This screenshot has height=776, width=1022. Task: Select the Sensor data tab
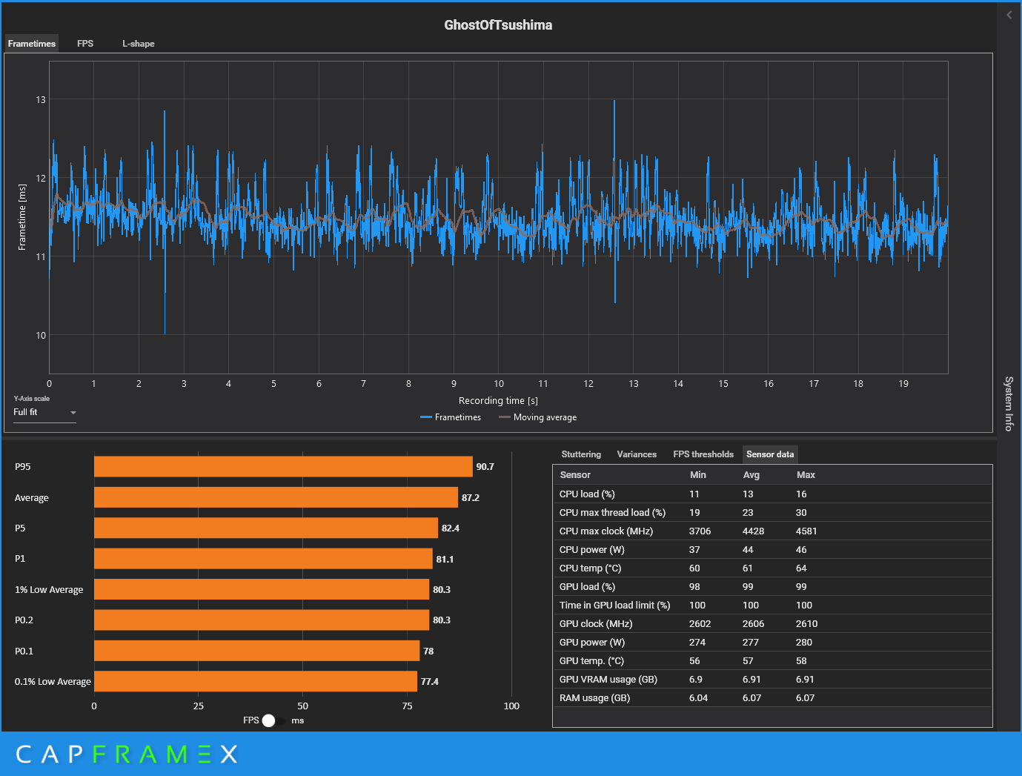click(x=770, y=454)
